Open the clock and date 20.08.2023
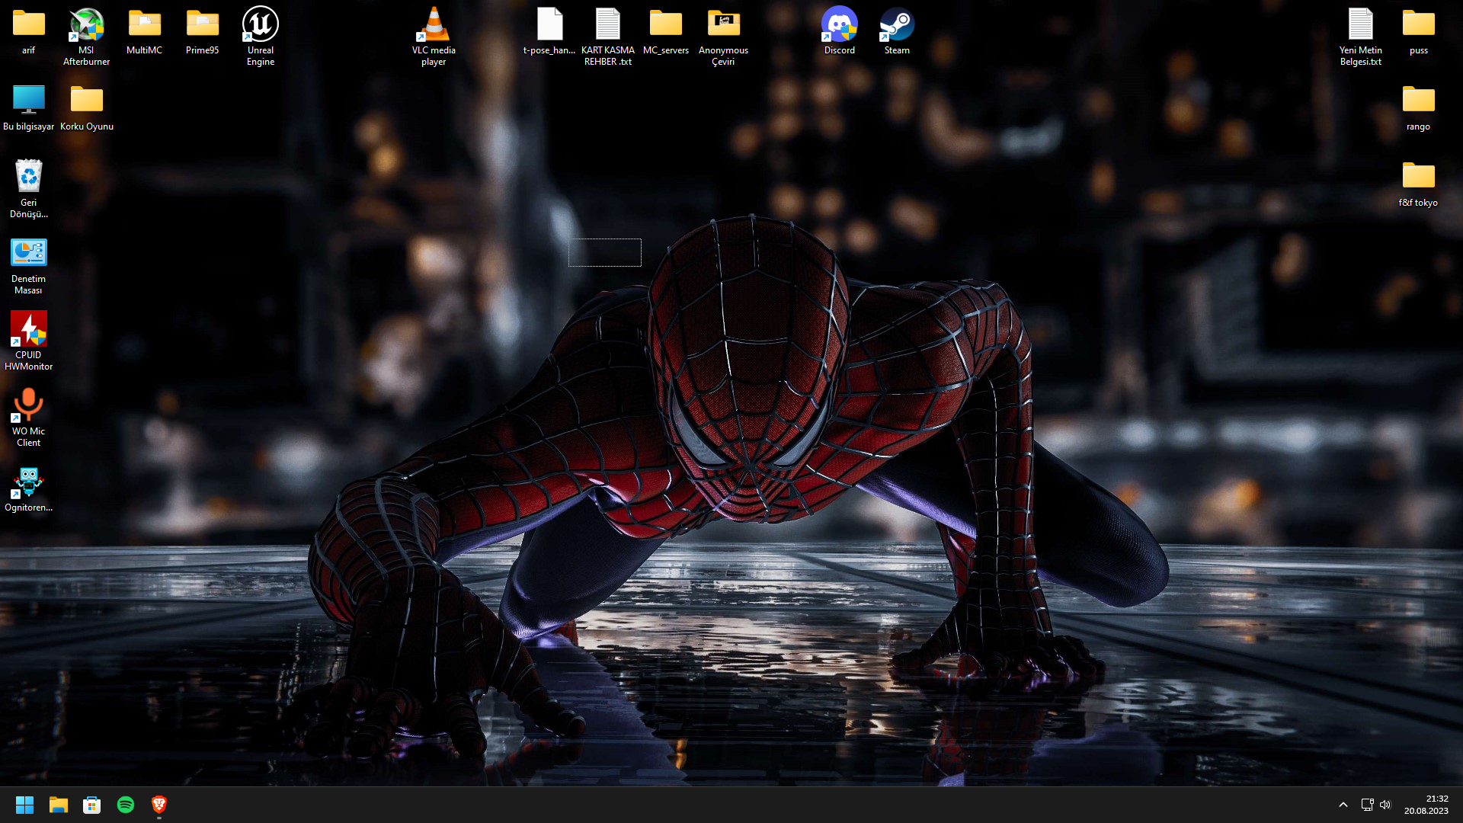 1426,805
